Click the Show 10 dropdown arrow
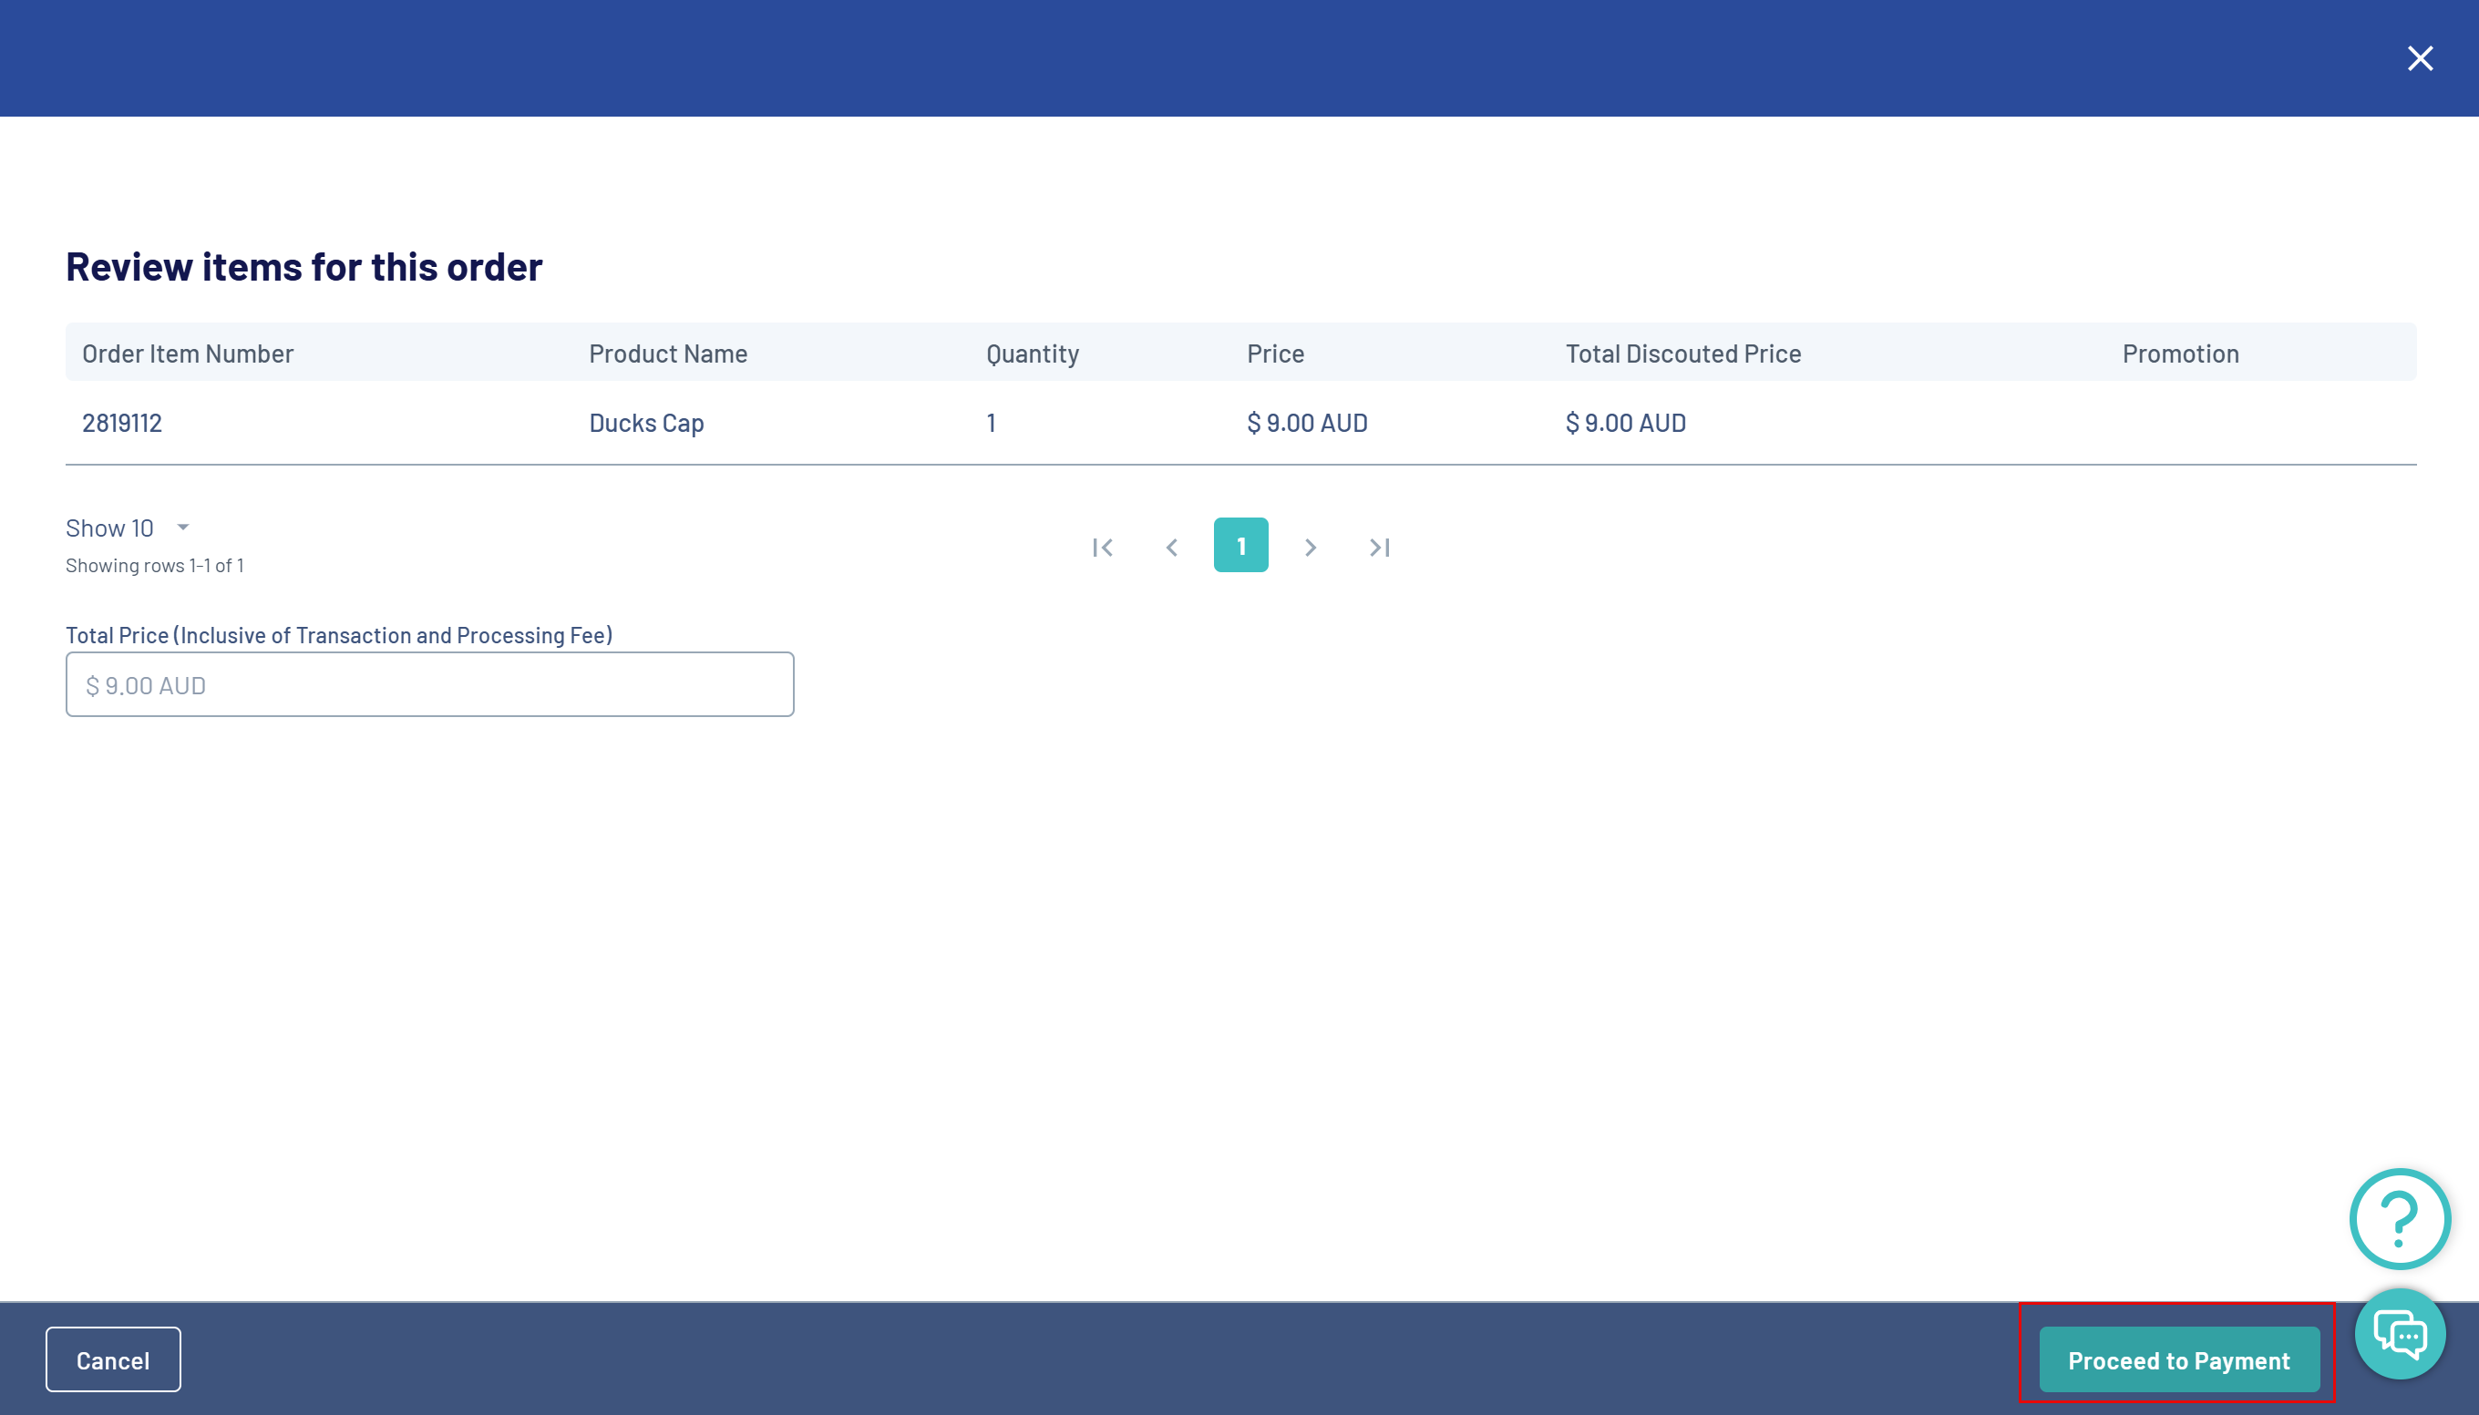 point(183,527)
